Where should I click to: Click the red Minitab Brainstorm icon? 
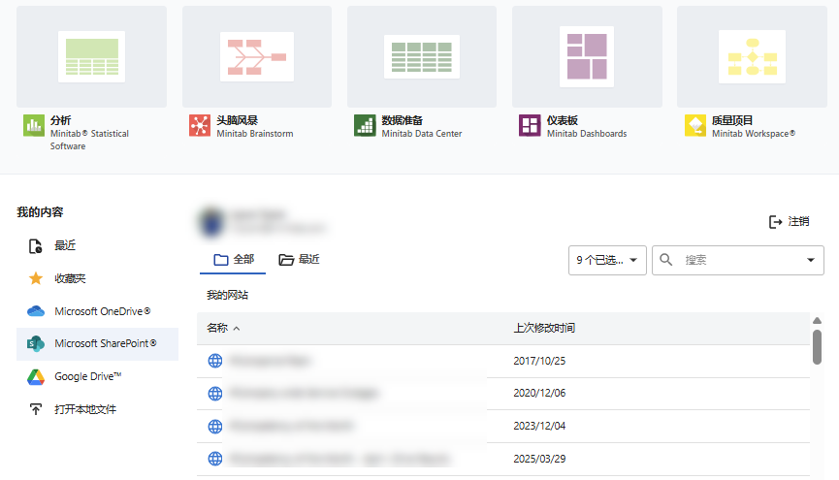200,126
